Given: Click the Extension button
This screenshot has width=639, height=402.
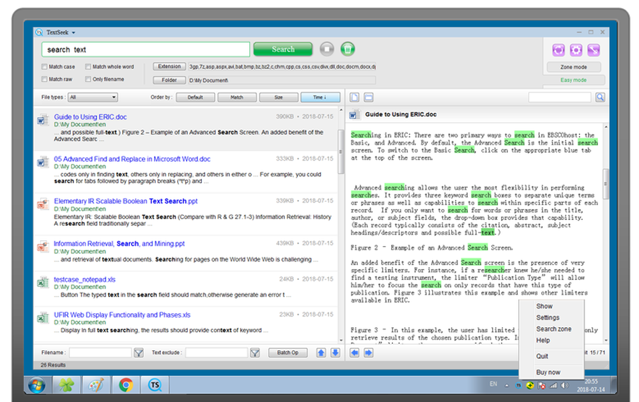Looking at the screenshot, I should 169,66.
